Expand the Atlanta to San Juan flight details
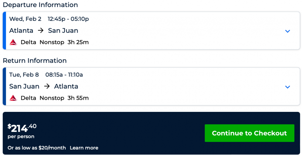The width and height of the screenshot is (302, 156). pyautogui.click(x=288, y=31)
